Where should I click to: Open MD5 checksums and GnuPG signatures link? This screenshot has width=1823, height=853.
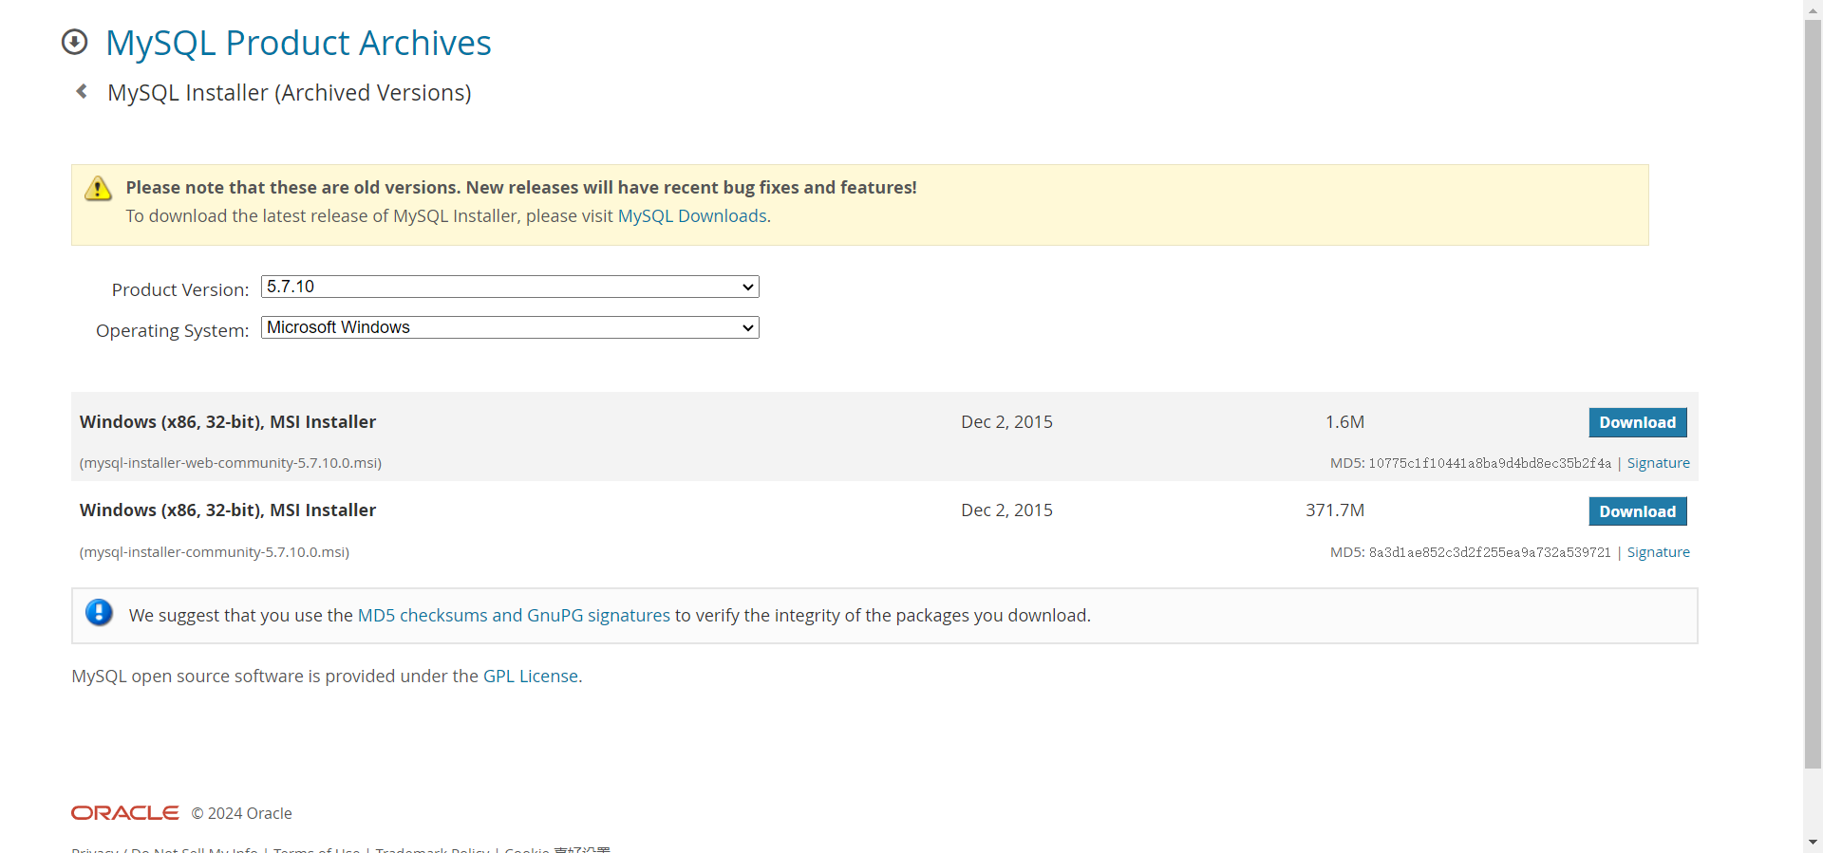pyautogui.click(x=514, y=616)
